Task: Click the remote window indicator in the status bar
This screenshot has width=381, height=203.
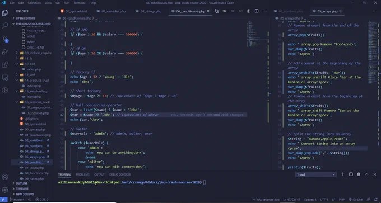Action: pyautogui.click(x=3, y=200)
